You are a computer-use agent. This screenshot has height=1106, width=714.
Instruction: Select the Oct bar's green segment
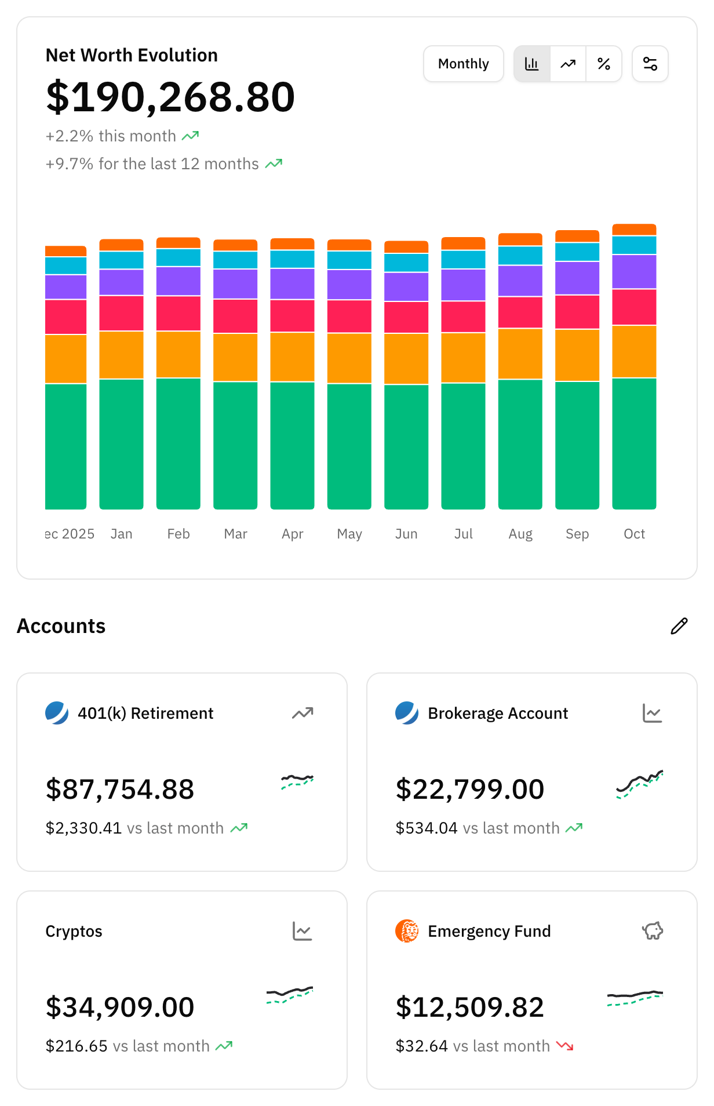tap(634, 443)
